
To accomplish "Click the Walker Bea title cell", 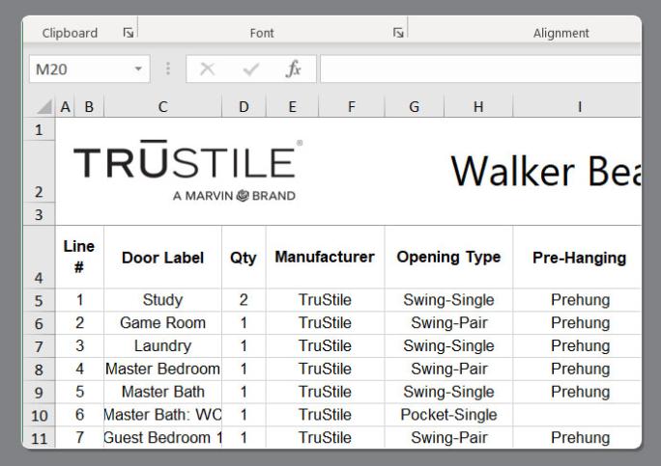I will pyautogui.click(x=546, y=171).
